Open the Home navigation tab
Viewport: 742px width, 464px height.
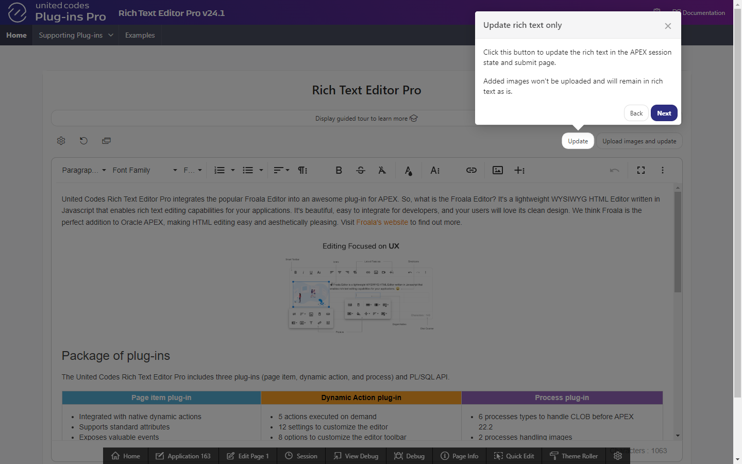point(16,35)
